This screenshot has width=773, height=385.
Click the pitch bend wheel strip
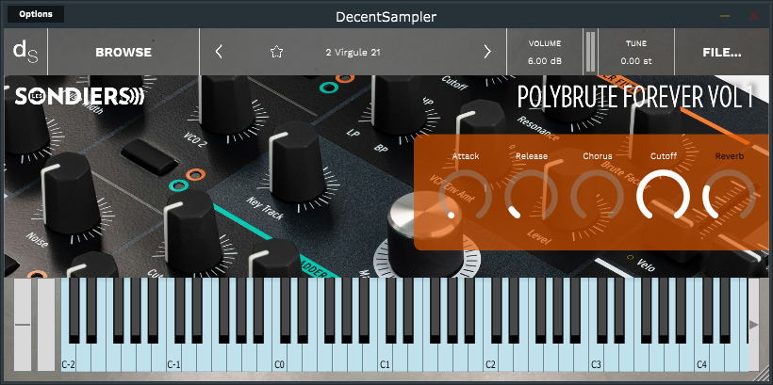(23, 325)
